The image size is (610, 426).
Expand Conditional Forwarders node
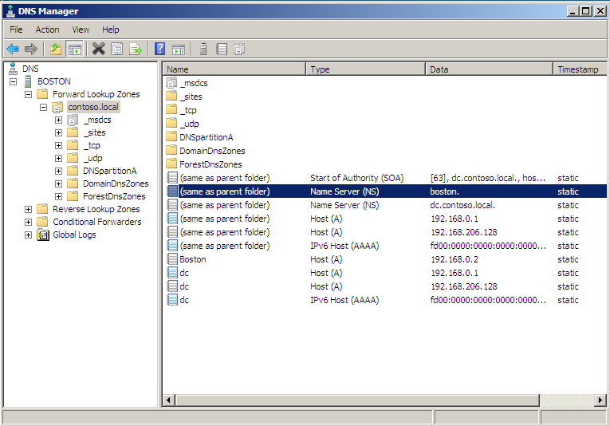(29, 222)
